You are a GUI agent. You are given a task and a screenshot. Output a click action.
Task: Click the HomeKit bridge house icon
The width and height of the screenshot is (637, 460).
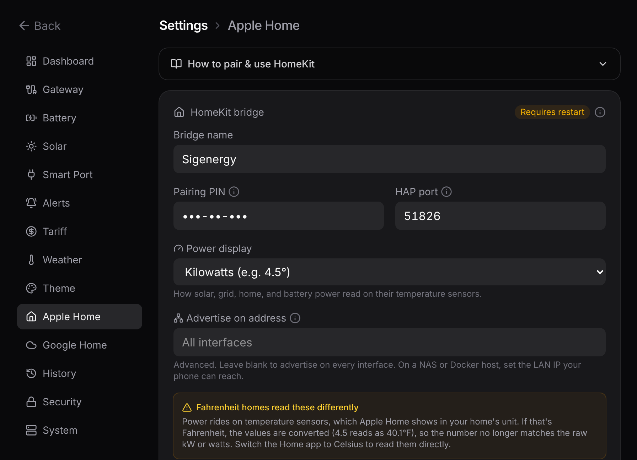point(179,112)
